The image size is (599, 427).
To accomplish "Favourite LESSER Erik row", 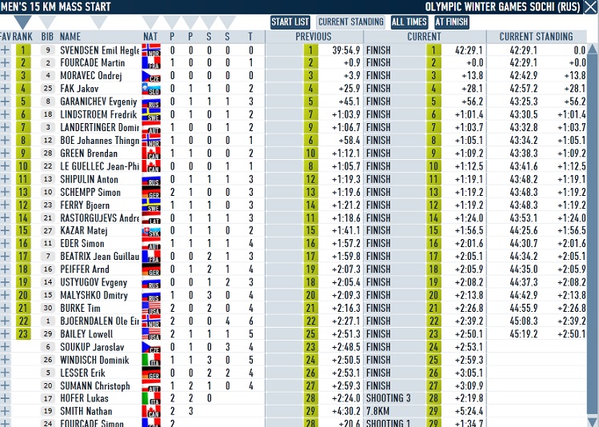I will [5, 373].
